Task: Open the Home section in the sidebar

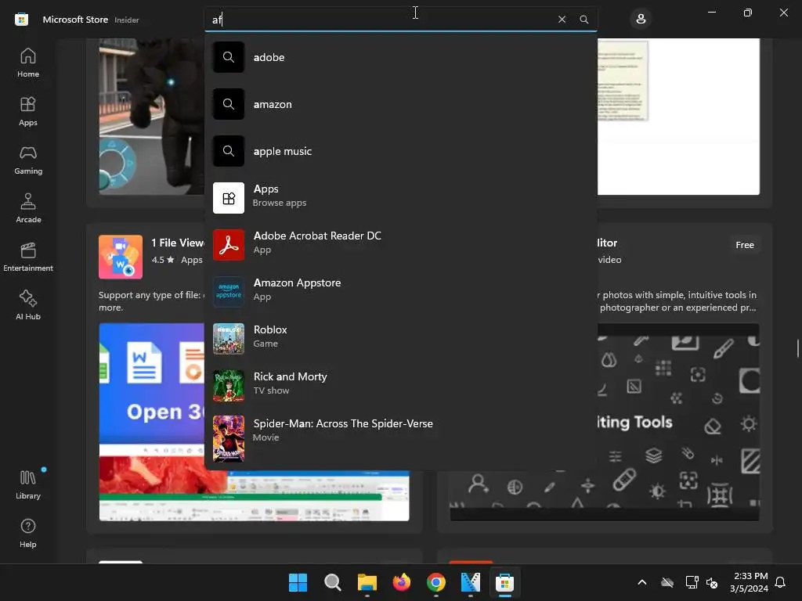Action: click(28, 63)
